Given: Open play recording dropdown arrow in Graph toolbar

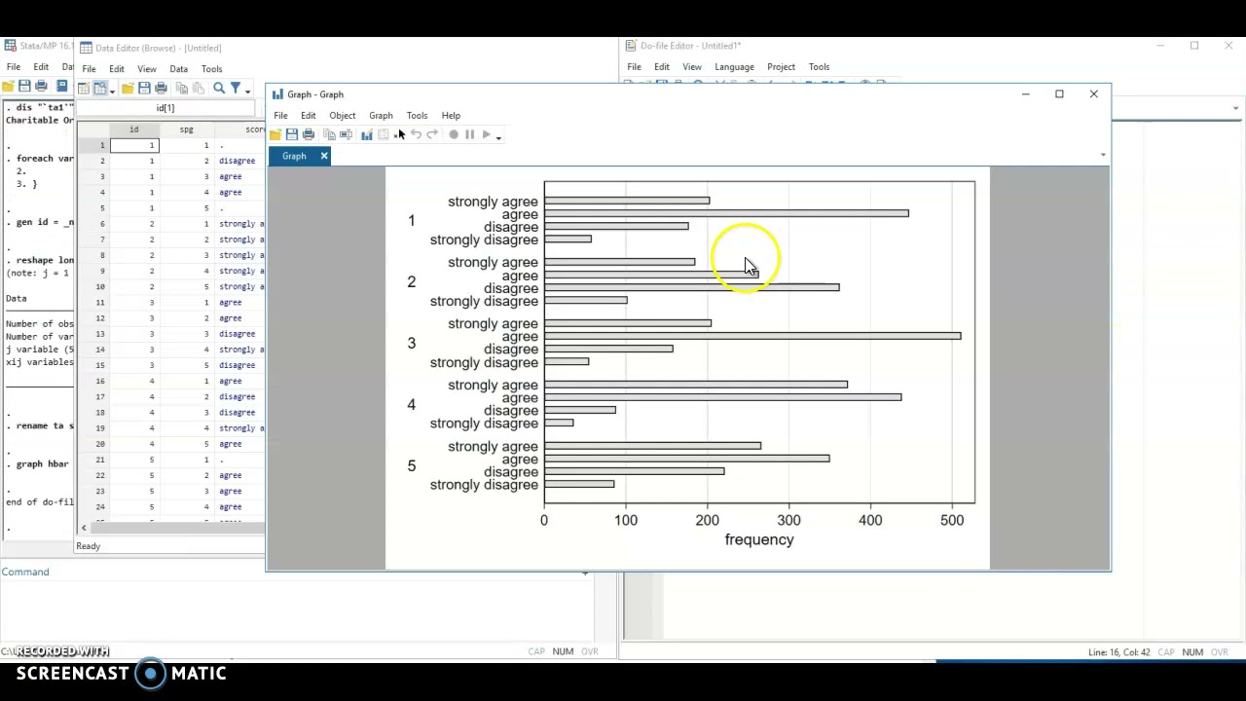Looking at the screenshot, I should point(498,137).
